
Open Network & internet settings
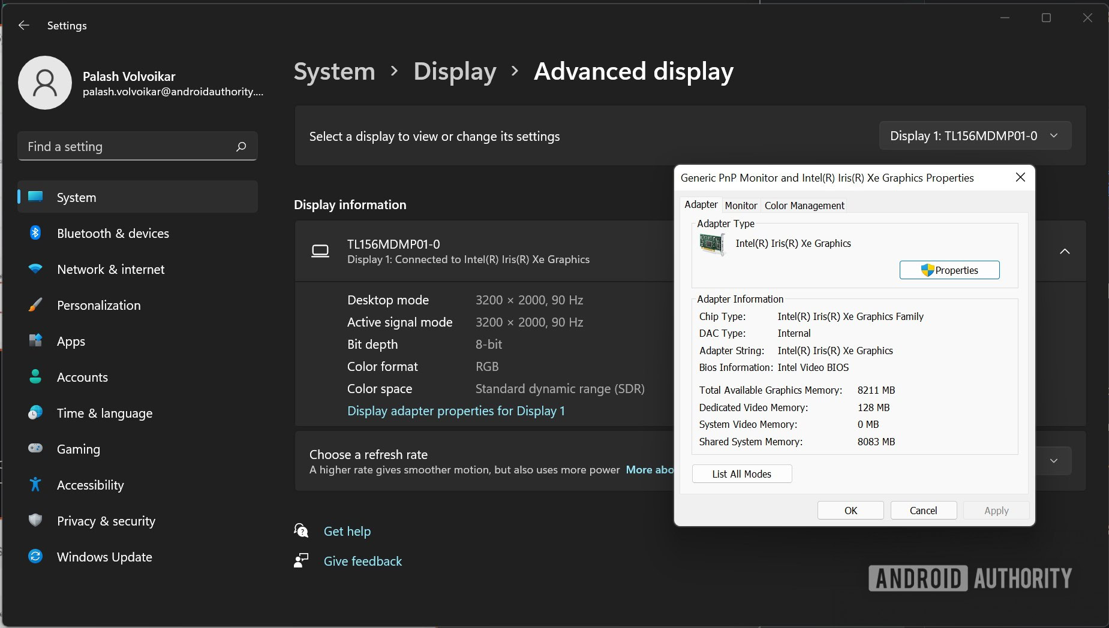(137, 269)
